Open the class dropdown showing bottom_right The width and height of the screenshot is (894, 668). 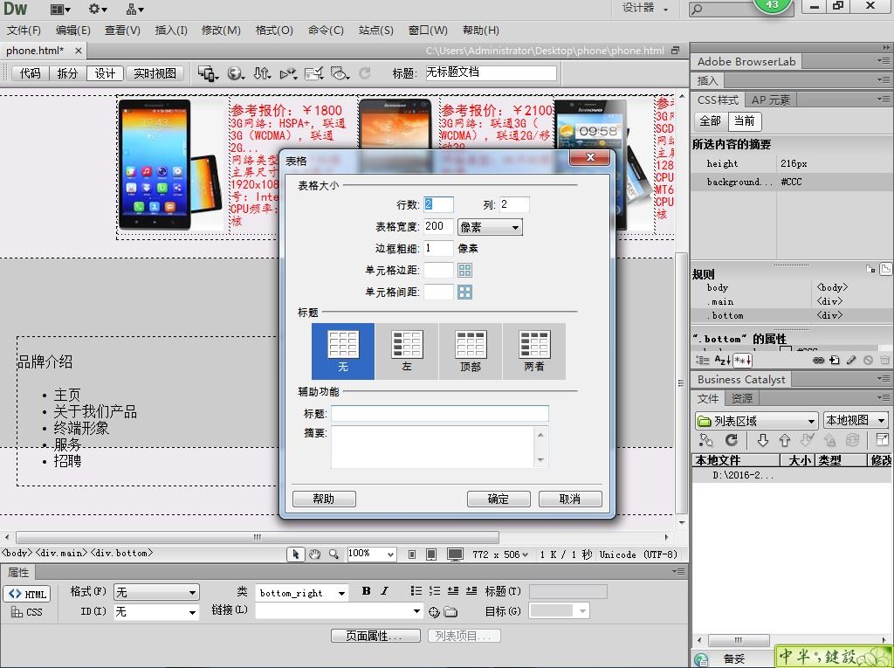[x=302, y=593]
